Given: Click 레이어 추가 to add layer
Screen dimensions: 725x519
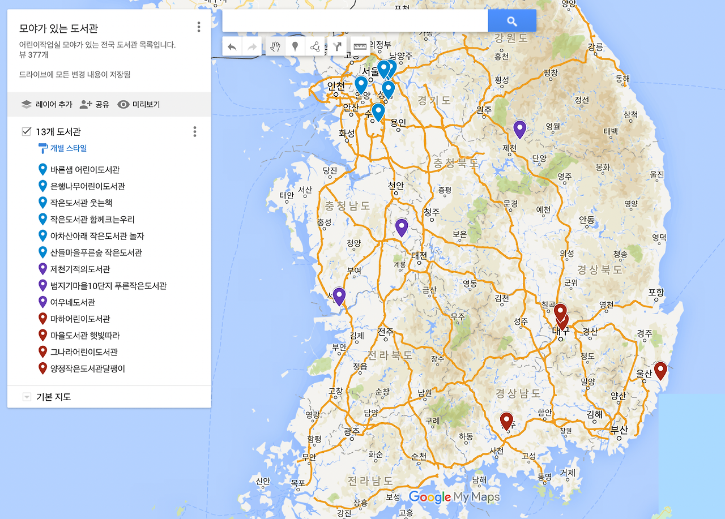Looking at the screenshot, I should point(46,104).
